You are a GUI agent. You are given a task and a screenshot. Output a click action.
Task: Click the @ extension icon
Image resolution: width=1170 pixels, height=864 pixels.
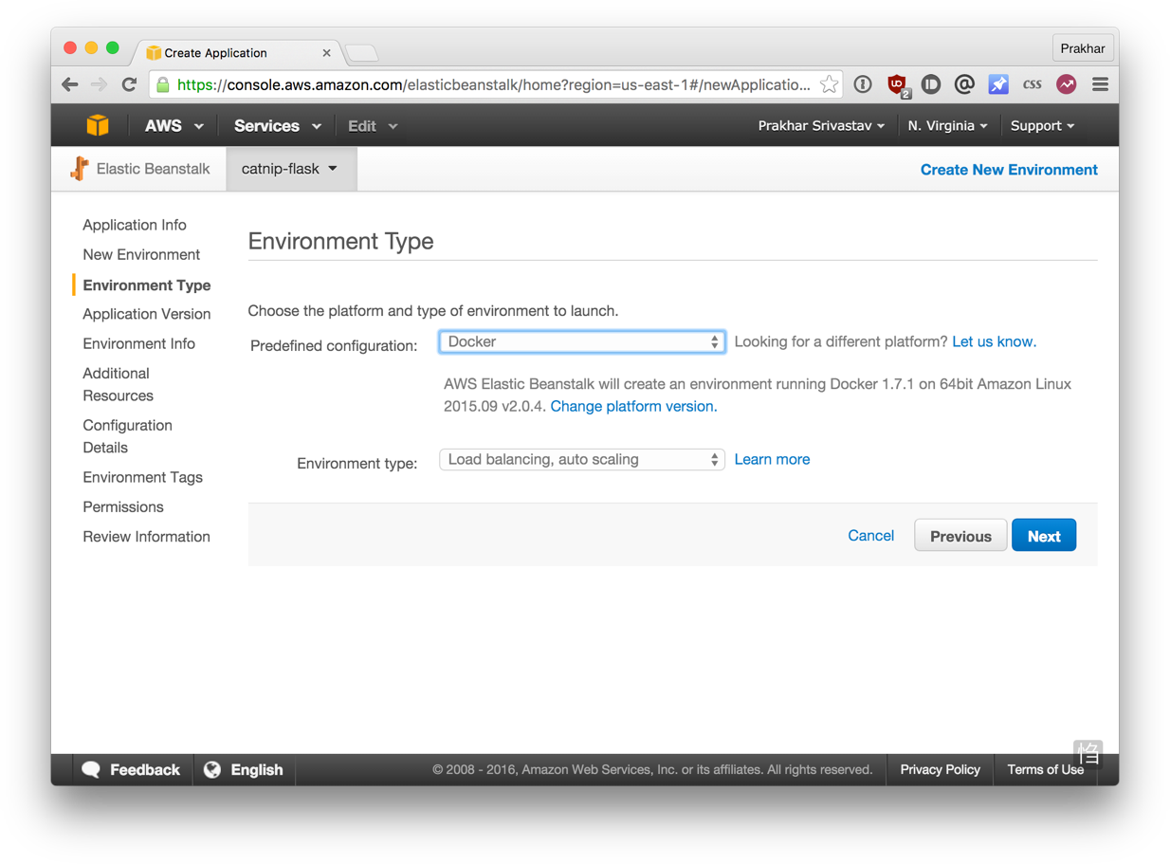point(964,84)
